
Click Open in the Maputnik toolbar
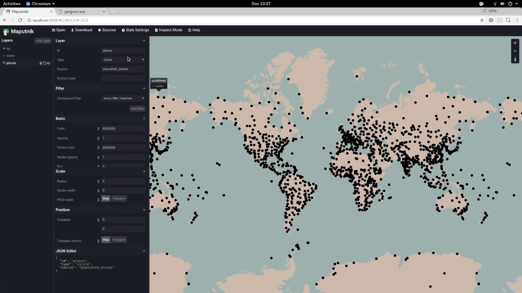(x=58, y=30)
